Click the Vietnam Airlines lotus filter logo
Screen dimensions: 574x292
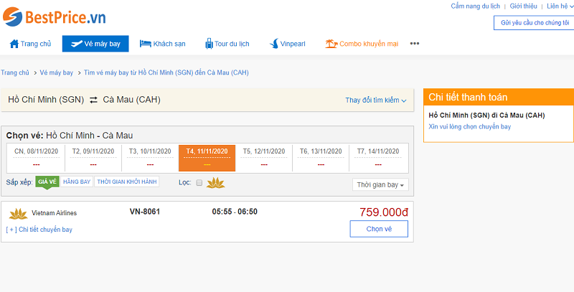[x=216, y=183]
